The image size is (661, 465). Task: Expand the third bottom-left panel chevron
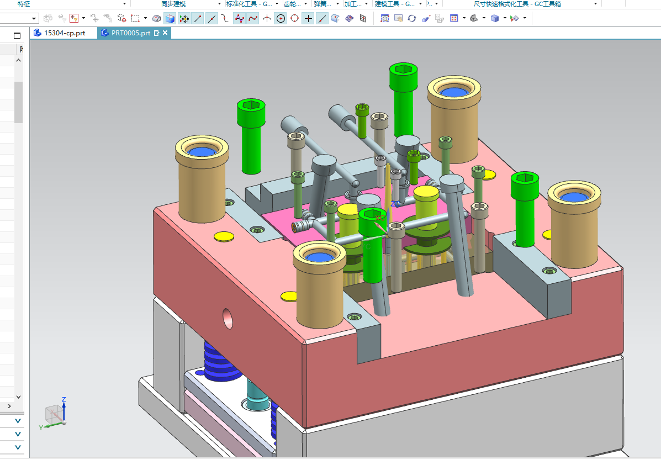18,447
